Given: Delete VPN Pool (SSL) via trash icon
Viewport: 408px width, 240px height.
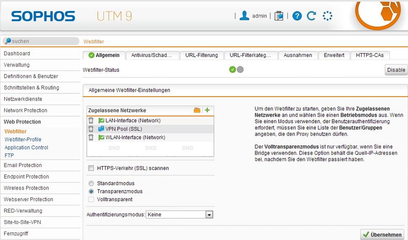Looking at the screenshot, I should (x=91, y=129).
